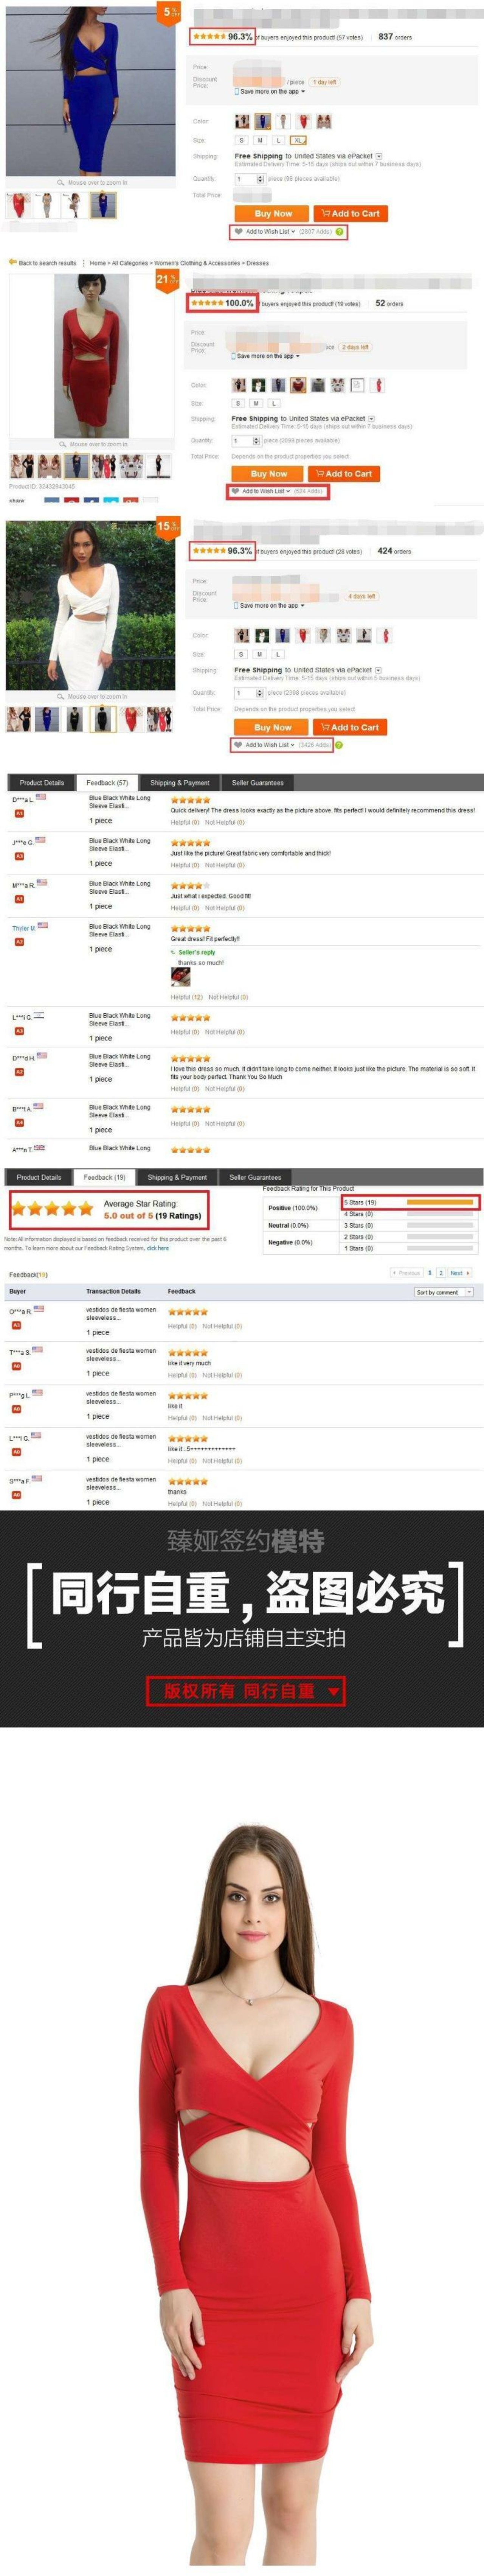Click the level badge under buyer Thyler M.
The image size is (484, 2576).
pyautogui.click(x=18, y=942)
